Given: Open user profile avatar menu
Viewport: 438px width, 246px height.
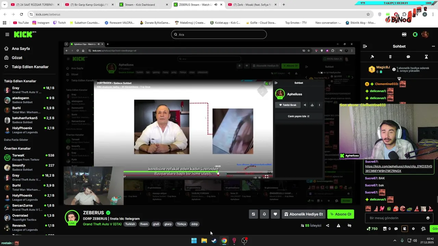Looking at the screenshot, I should click(425, 35).
